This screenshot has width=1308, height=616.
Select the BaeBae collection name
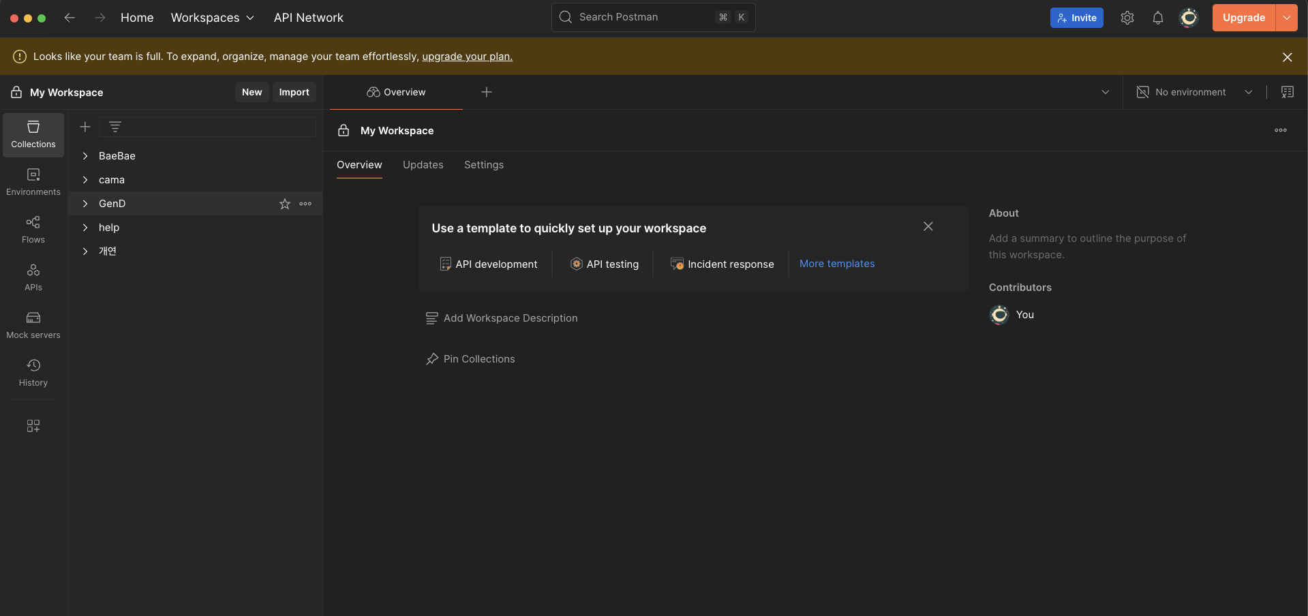tap(117, 156)
